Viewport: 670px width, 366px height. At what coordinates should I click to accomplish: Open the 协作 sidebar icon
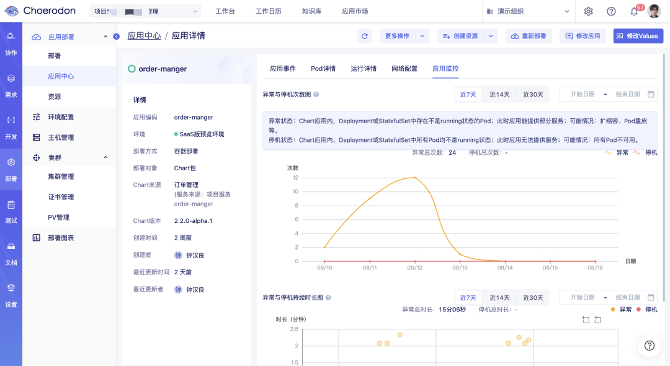(11, 44)
